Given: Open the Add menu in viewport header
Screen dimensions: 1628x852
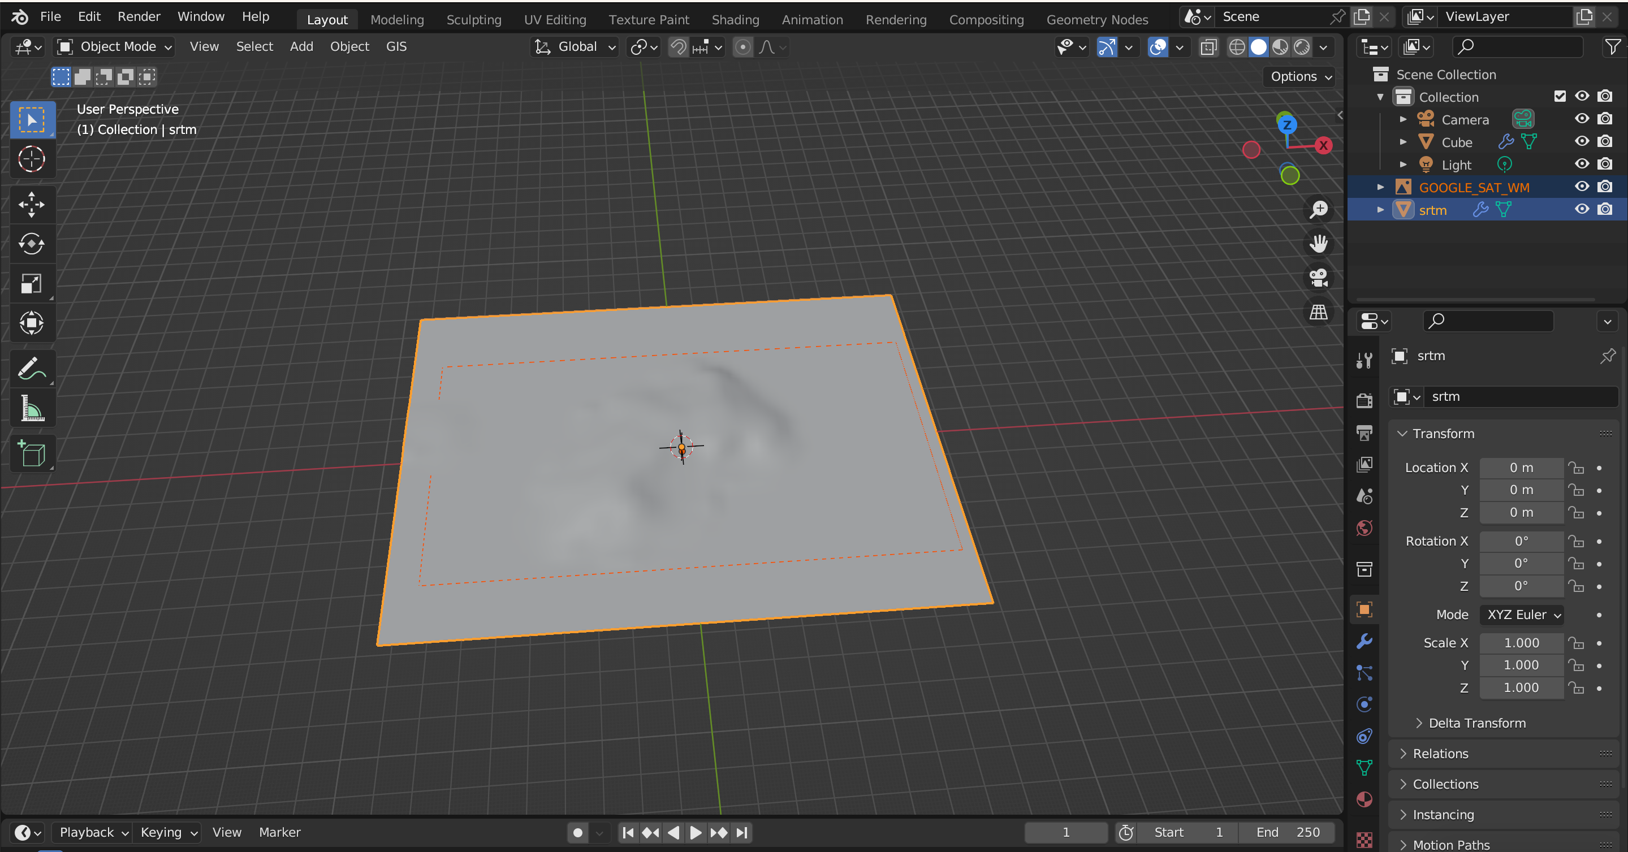Looking at the screenshot, I should pyautogui.click(x=301, y=47).
